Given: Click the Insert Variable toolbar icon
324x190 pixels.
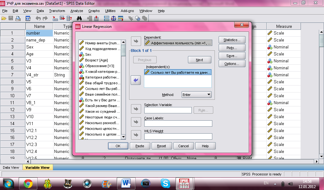Looking at the screenshot, I should [96, 18].
